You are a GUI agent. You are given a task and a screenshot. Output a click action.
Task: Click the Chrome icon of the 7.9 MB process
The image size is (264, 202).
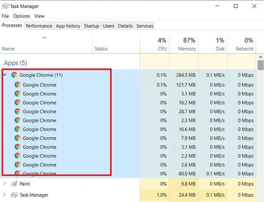coord(17,138)
